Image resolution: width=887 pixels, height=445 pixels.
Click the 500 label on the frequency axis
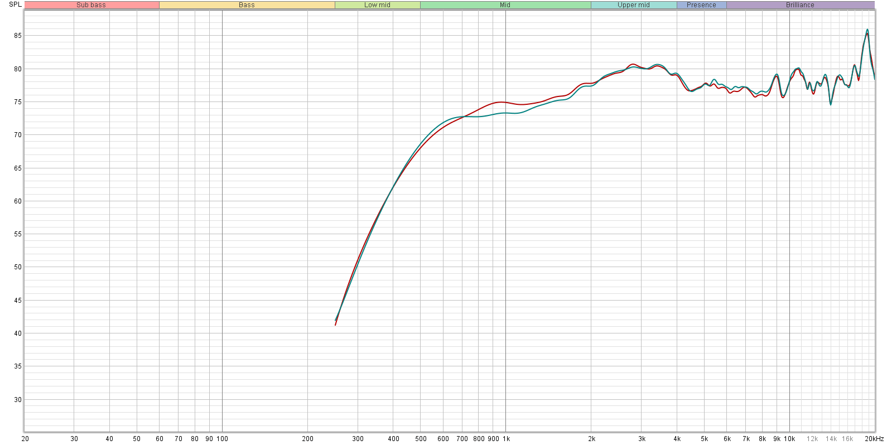click(421, 439)
